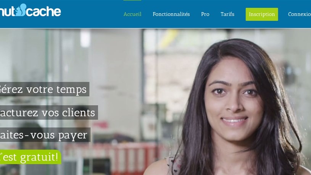Click the "nut" part of the logo
Screen dimensions: 311x175
[7, 11]
